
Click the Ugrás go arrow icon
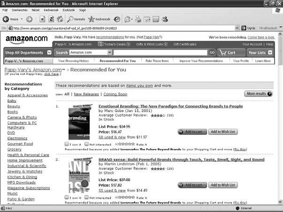244,28
